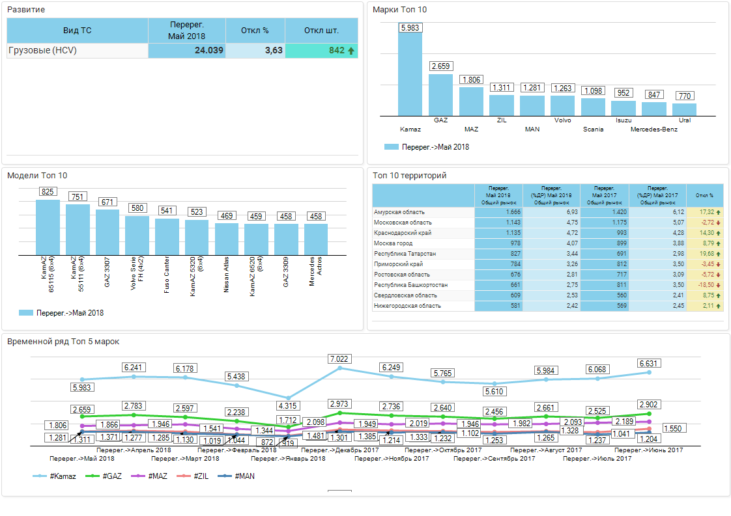Click the down arrow in the Республика Башкортостан row

719,285
